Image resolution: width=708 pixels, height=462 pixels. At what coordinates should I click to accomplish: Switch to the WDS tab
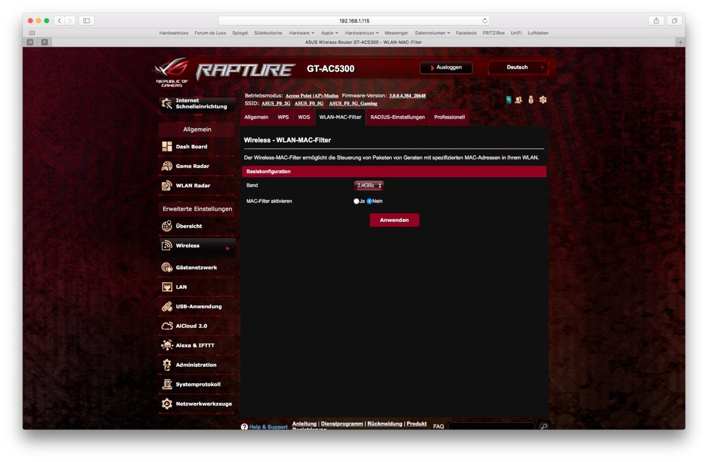point(304,117)
